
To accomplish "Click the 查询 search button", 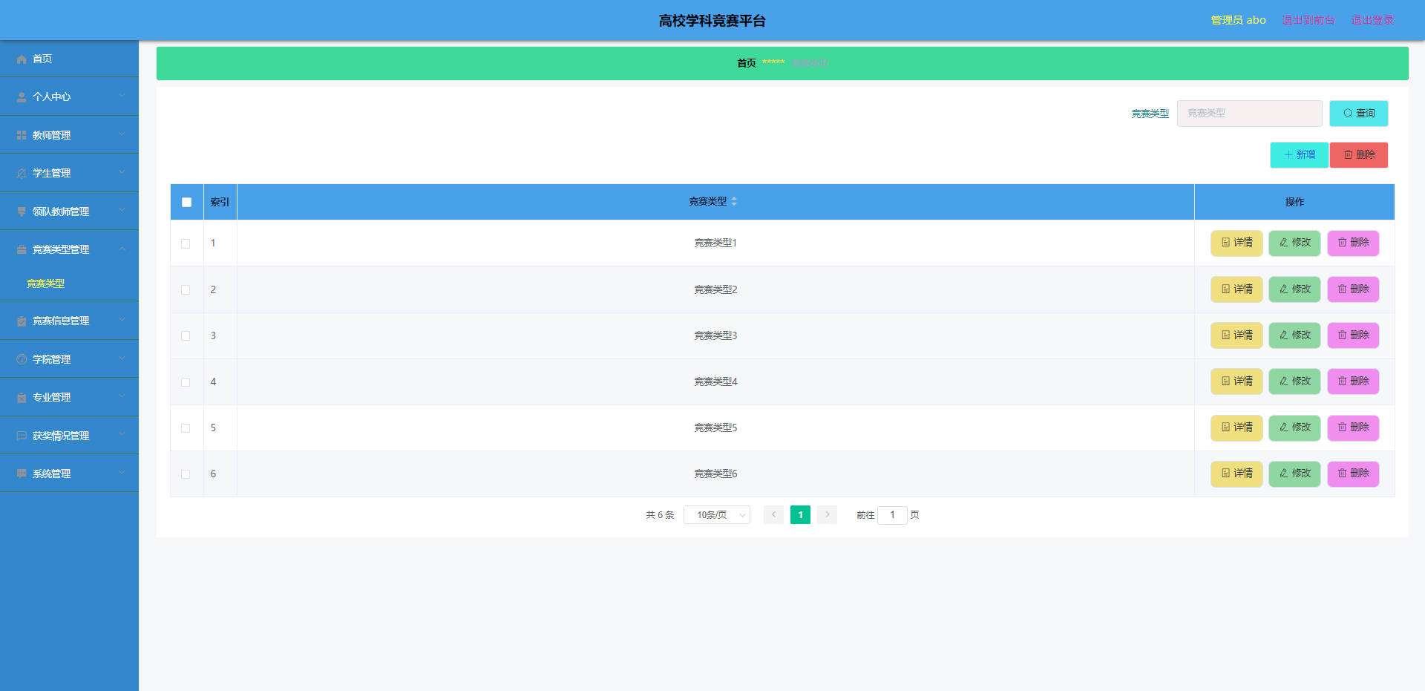I will click(x=1358, y=114).
